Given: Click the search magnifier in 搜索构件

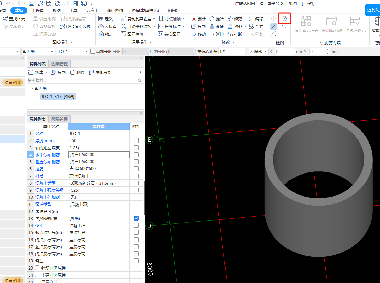Looking at the screenshot, I should (x=140, y=80).
